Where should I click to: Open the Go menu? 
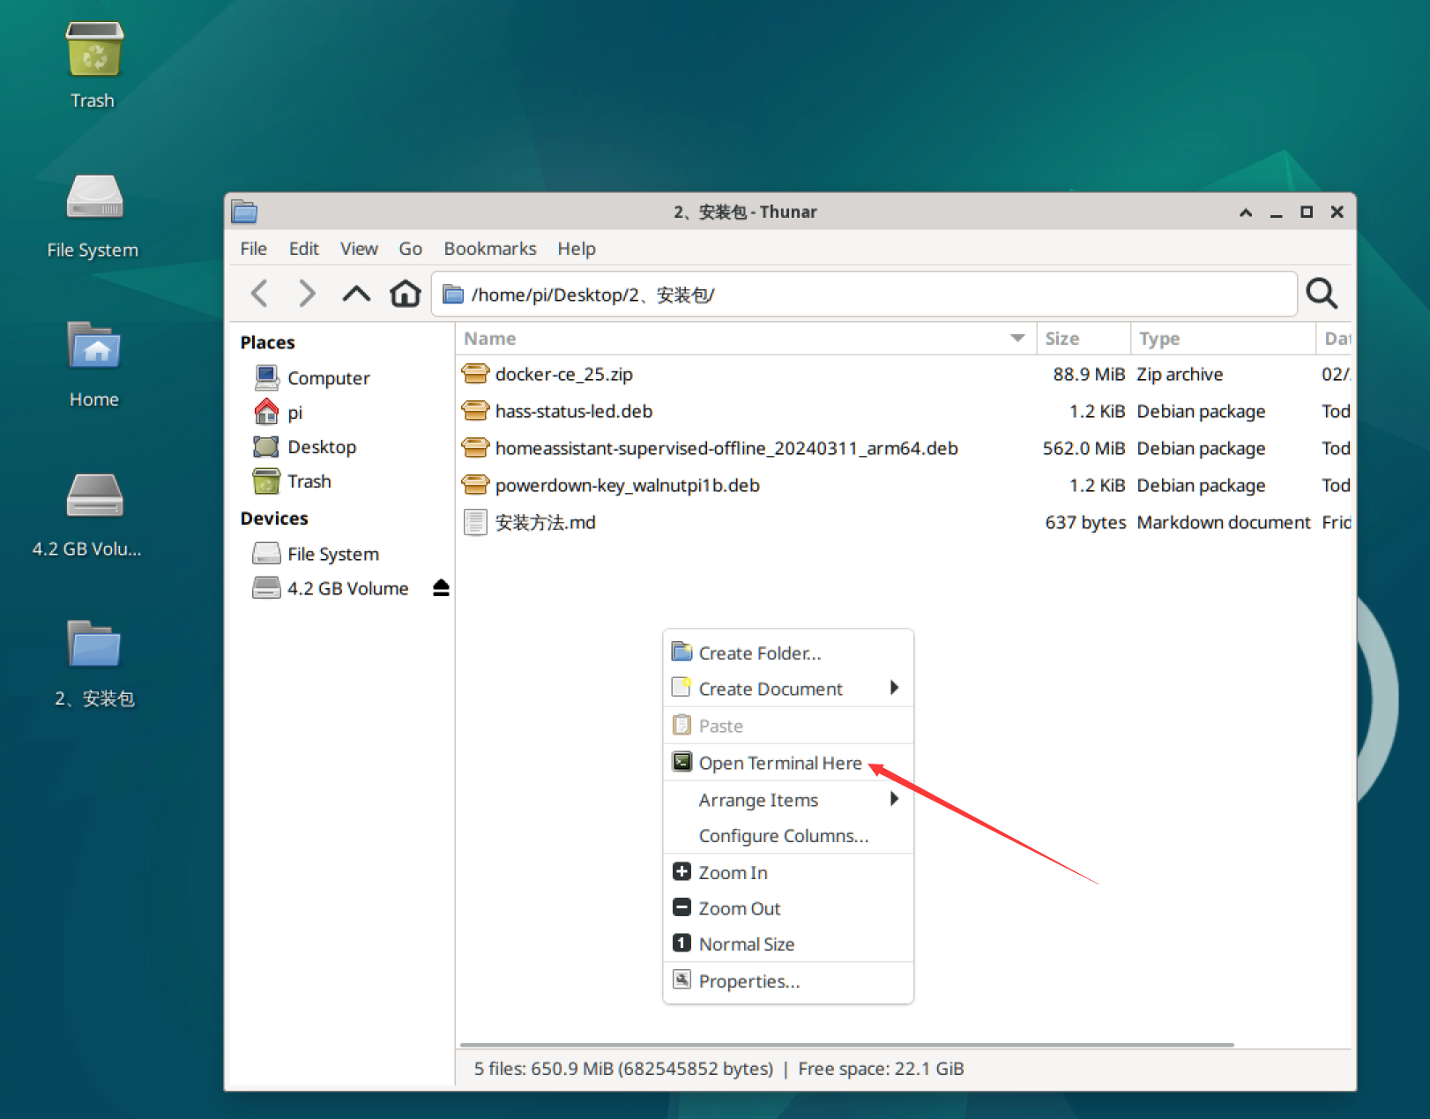click(410, 249)
